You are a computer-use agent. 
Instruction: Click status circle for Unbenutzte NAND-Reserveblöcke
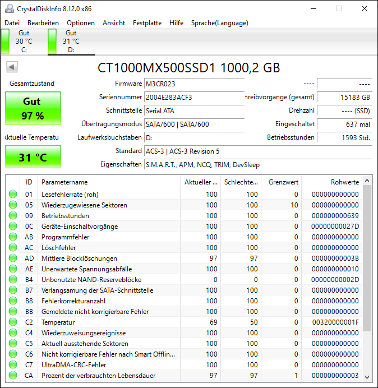pyautogui.click(x=13, y=279)
